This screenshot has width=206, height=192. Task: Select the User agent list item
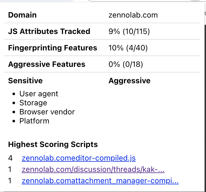click(39, 94)
